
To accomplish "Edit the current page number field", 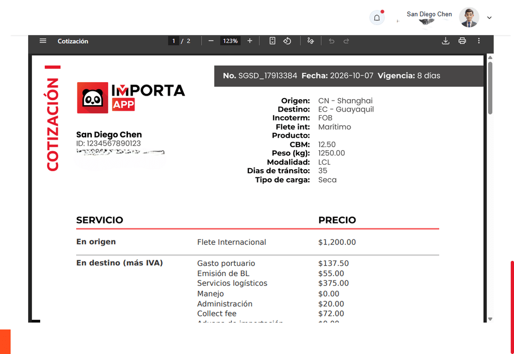I will pos(173,41).
